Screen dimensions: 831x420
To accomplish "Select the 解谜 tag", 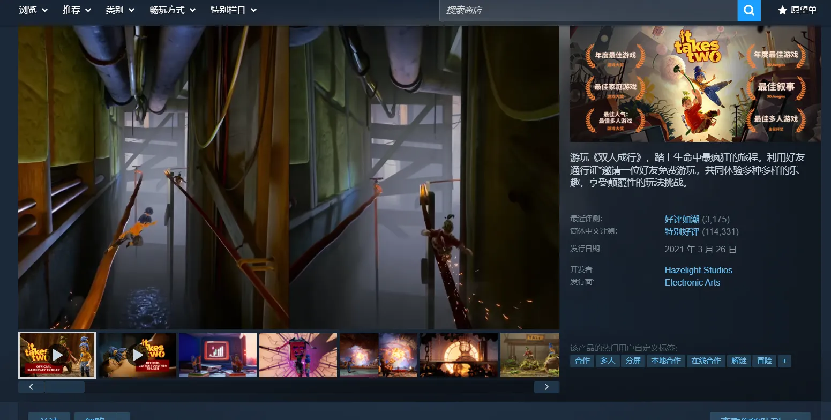I will pos(739,361).
